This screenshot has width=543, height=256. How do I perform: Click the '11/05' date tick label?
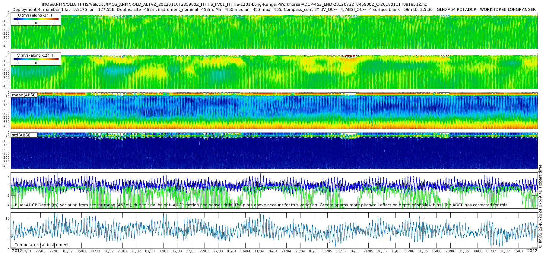[x=341, y=251]
